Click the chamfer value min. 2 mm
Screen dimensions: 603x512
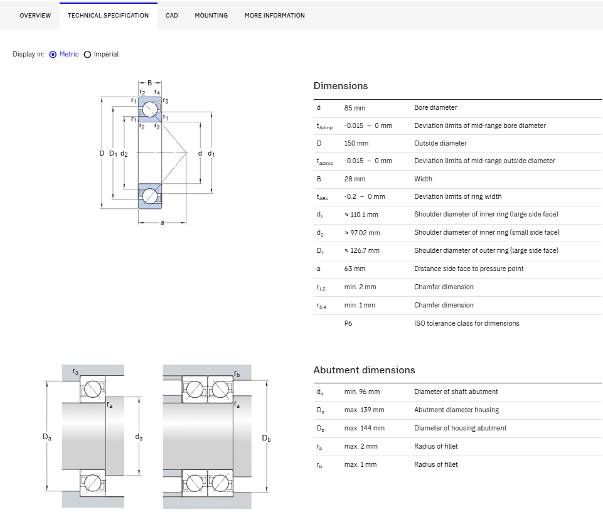(x=360, y=287)
